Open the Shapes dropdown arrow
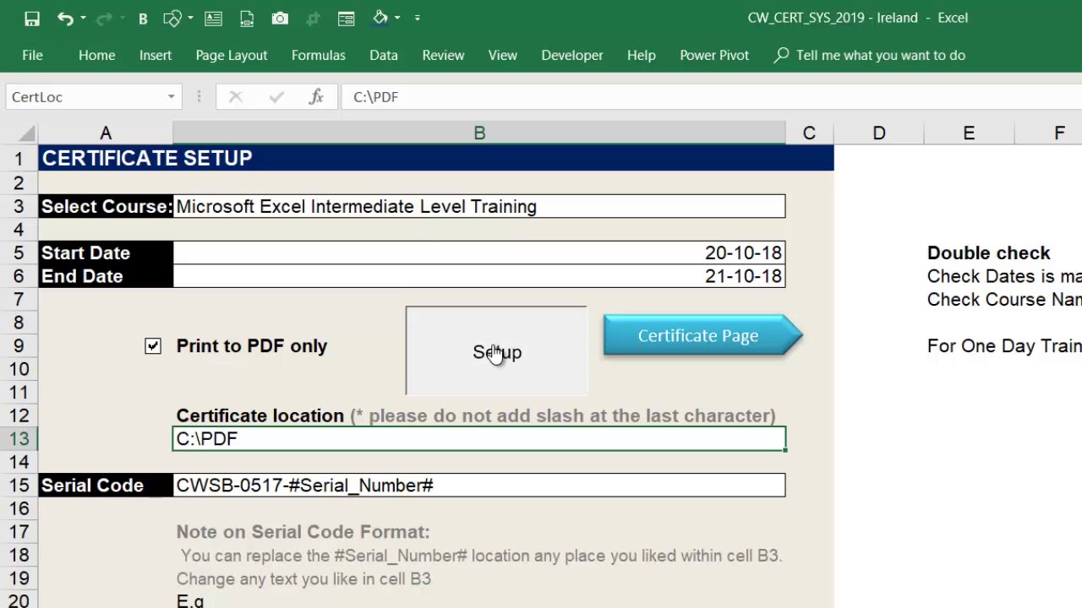Screen dimensions: 1082x608 click(190, 18)
